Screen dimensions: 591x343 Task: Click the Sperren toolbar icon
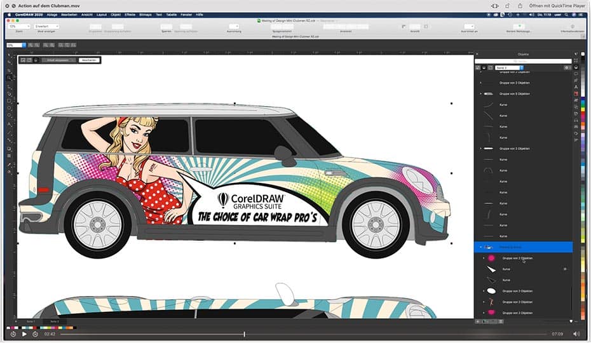pos(166,27)
